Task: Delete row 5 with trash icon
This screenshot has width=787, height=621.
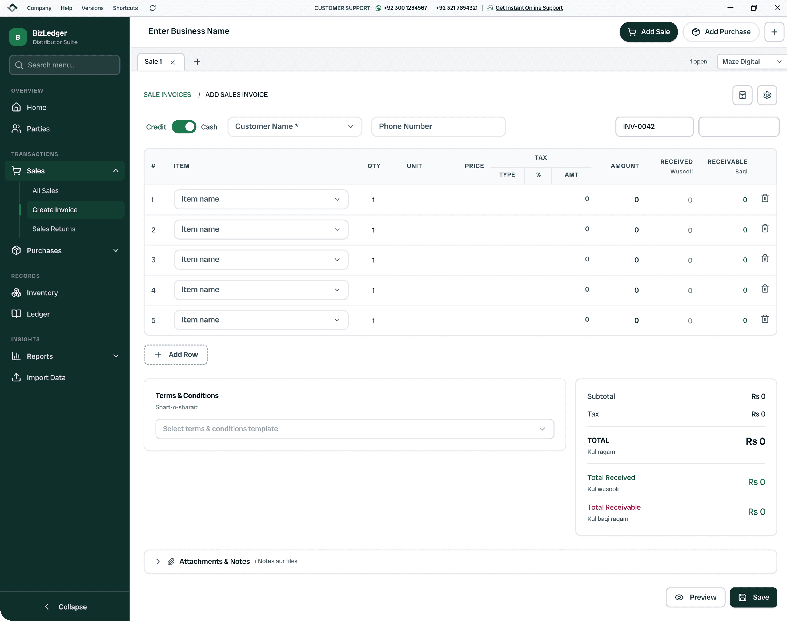Action: coord(765,319)
